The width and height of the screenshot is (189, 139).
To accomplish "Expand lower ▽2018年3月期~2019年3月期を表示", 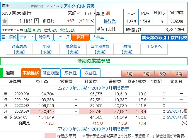I will (x=94, y=129).
